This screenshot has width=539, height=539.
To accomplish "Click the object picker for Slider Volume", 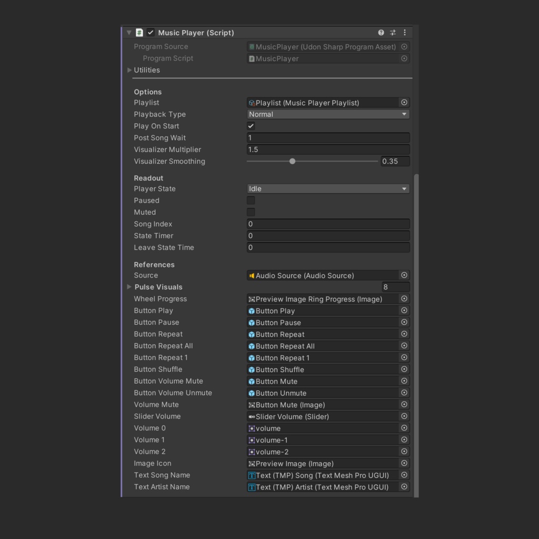I will (404, 416).
